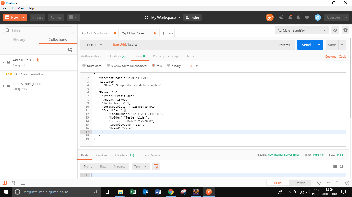Click the Import button
This screenshot has width=352, height=197.
click(x=38, y=17)
